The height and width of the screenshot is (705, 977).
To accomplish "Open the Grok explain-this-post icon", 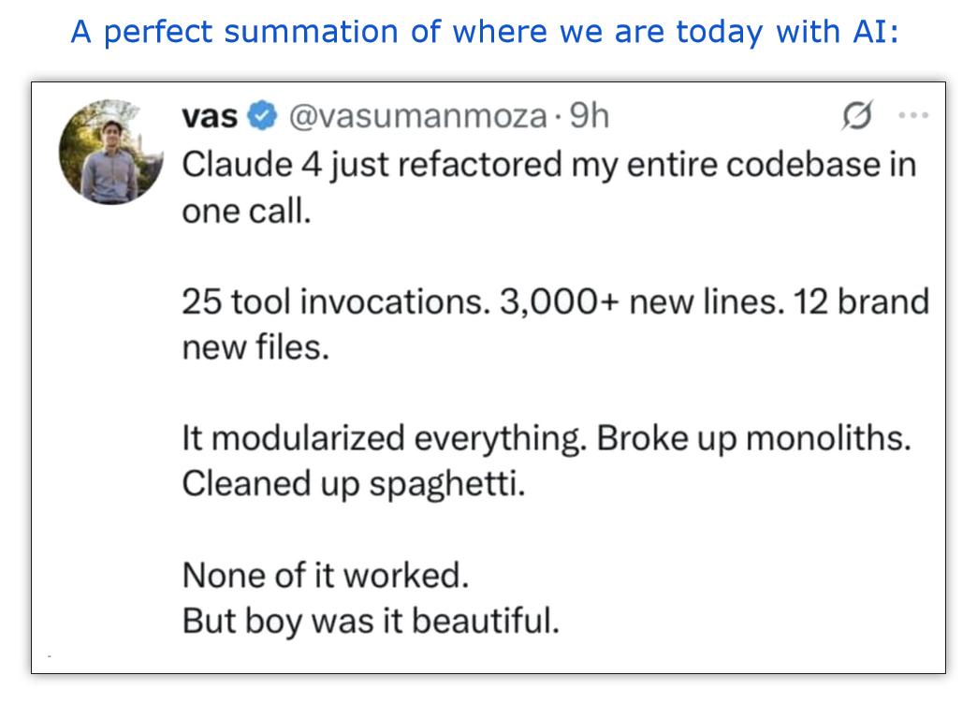I will (857, 115).
